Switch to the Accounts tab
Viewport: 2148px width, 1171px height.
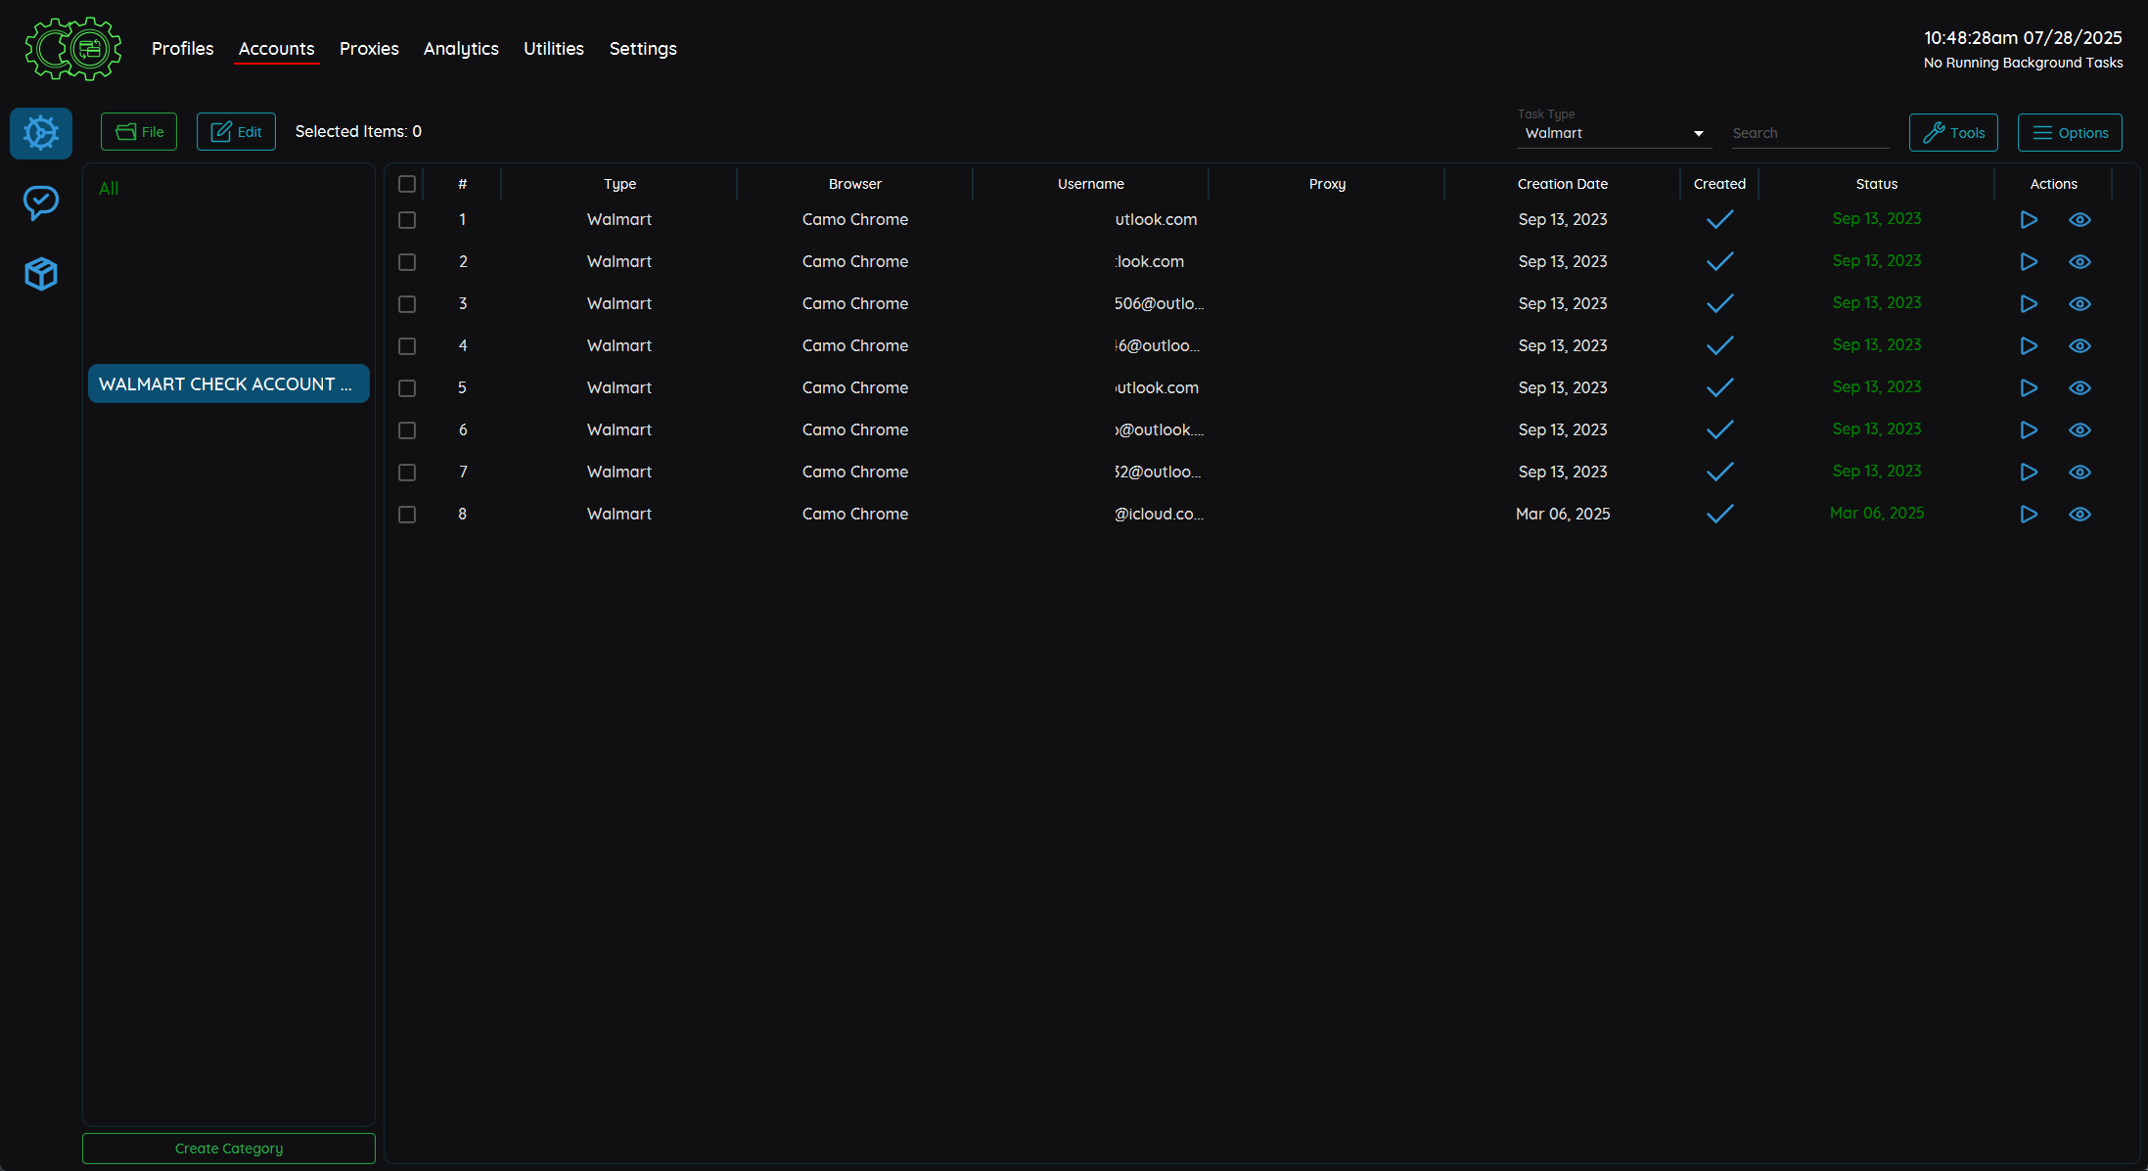(x=277, y=49)
